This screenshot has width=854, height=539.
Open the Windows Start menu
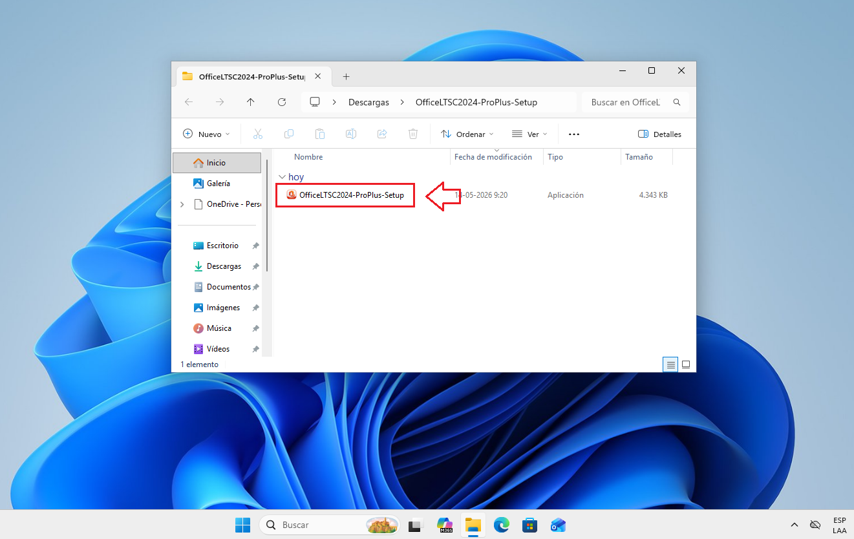242,525
